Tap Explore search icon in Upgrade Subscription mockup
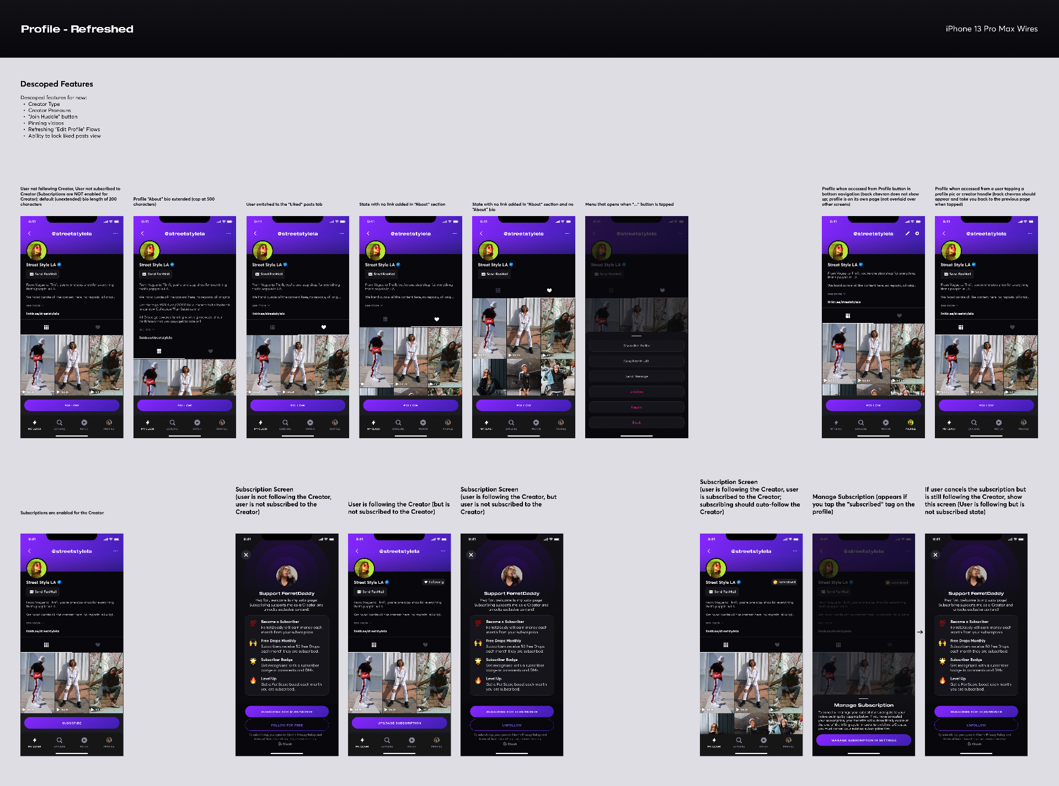The height and width of the screenshot is (786, 1059). click(x=387, y=740)
